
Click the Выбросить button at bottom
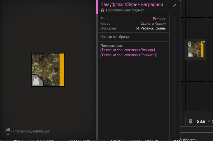click(x=188, y=140)
